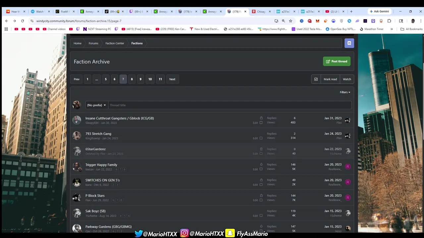Image resolution: width=424 pixels, height=238 pixels.
Task: Reload the page with the refresh icon
Action: (23, 21)
